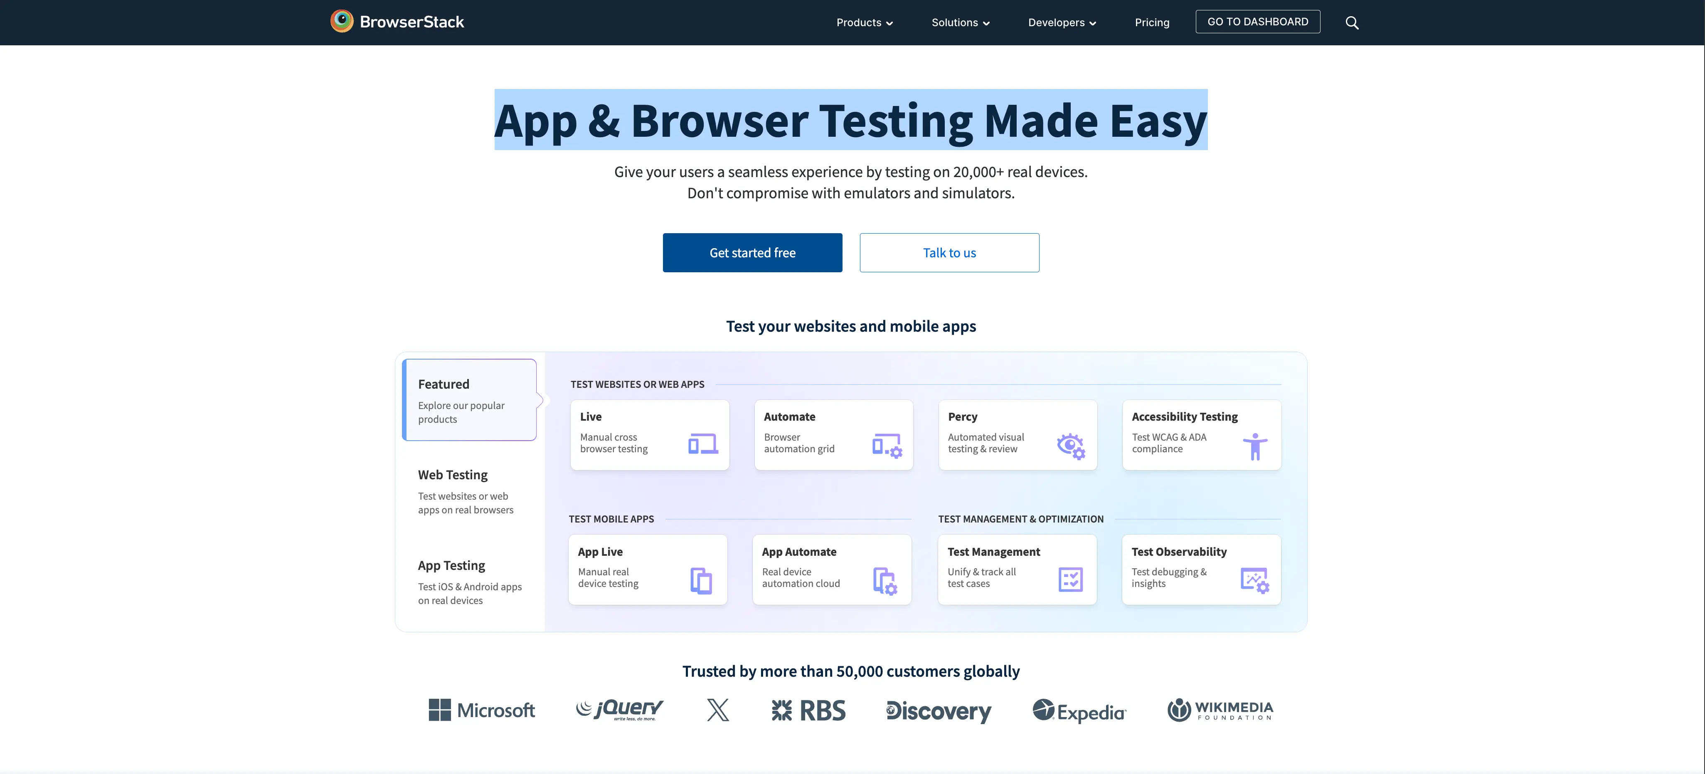Click the BrowserStack wordmark text
1705x774 pixels.
[x=411, y=22]
